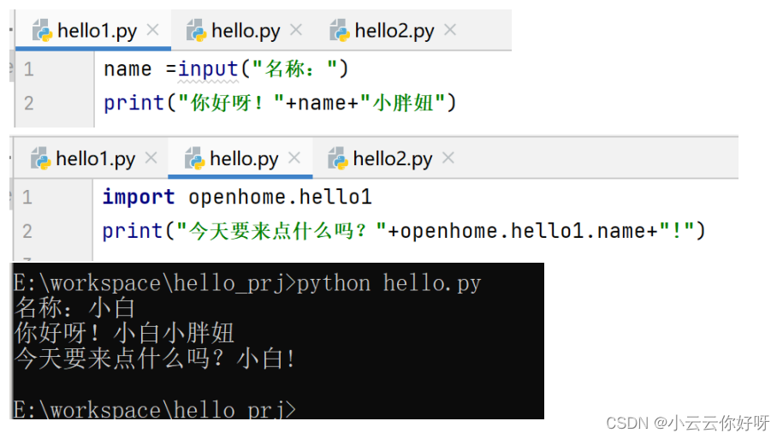Click print keyword in bottom editor line 2
The width and height of the screenshot is (783, 439).
click(x=133, y=231)
